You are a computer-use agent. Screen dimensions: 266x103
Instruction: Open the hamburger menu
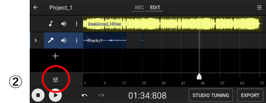[x=259, y=8]
